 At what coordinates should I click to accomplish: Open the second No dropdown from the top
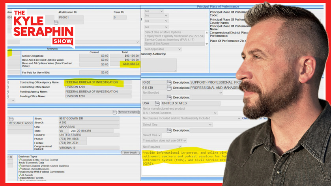[156, 16]
